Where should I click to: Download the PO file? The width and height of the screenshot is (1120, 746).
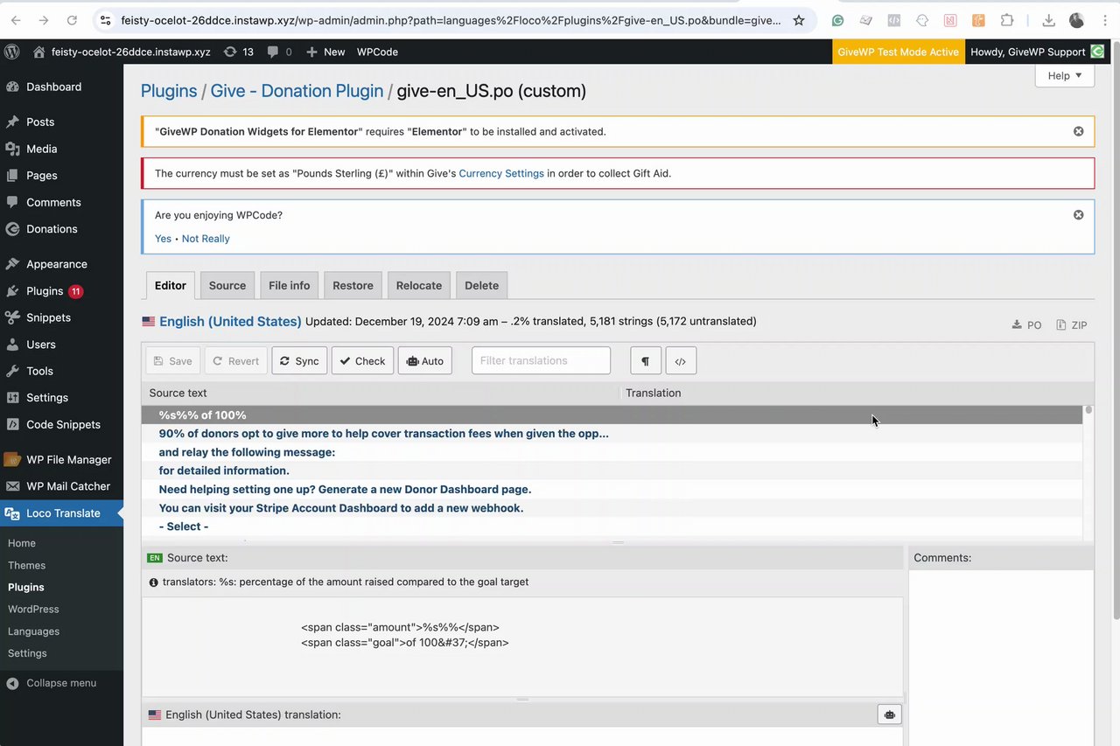(1026, 325)
